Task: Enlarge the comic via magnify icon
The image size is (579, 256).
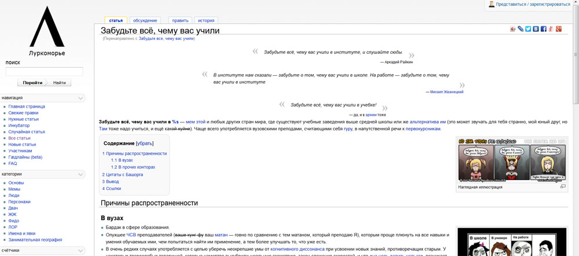Action: coord(563,186)
